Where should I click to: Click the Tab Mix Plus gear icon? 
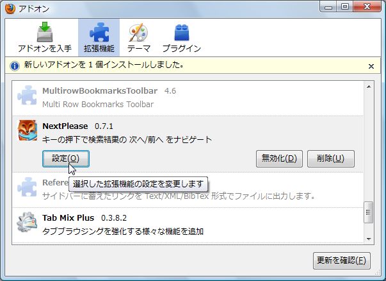(x=27, y=222)
